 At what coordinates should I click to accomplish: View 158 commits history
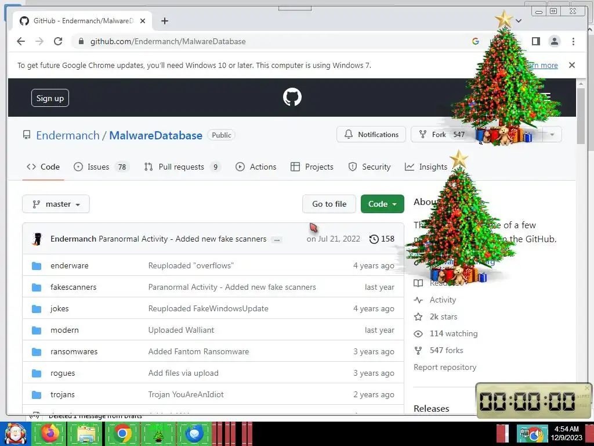pos(382,239)
